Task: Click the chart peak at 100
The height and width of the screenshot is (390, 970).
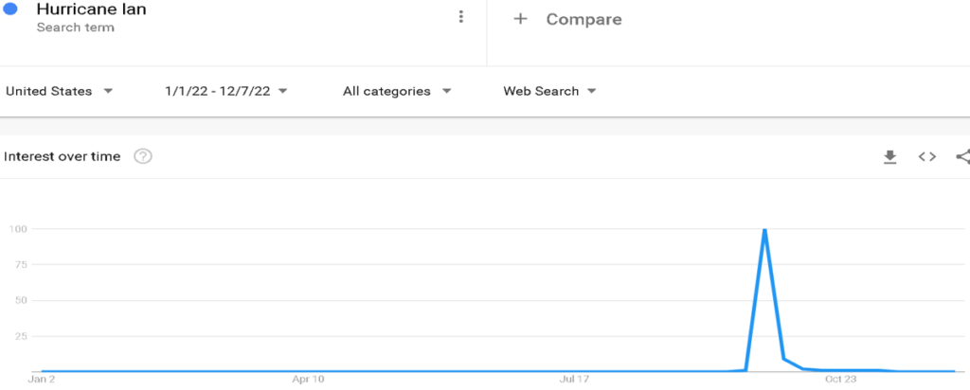Action: pyautogui.click(x=763, y=229)
